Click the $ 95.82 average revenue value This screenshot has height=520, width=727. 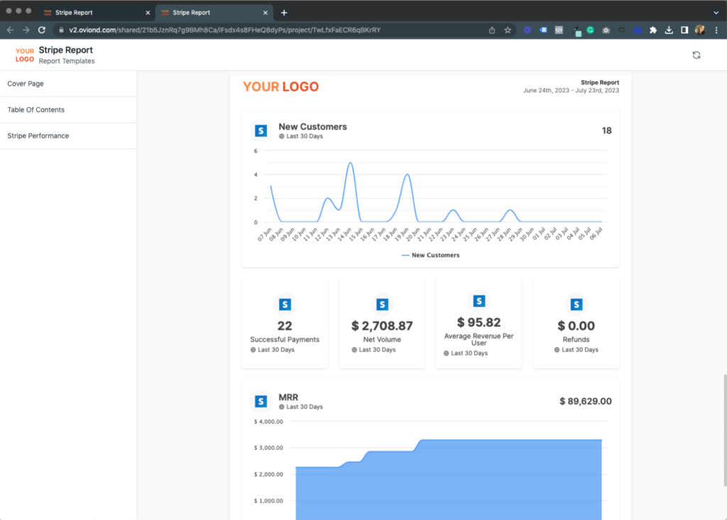point(479,323)
